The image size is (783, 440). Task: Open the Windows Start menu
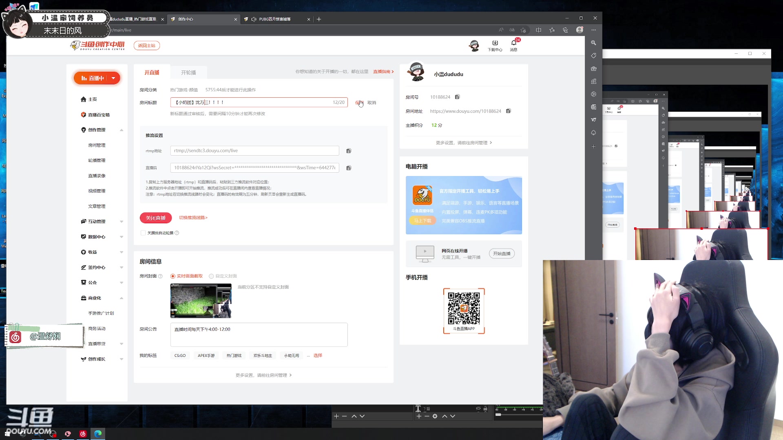(7, 434)
